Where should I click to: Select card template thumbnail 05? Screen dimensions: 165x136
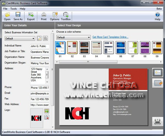[x=109, y=48]
